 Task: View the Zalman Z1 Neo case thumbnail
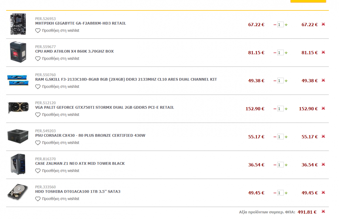[18, 164]
